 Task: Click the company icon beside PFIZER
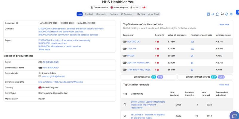click(x=125, y=56)
